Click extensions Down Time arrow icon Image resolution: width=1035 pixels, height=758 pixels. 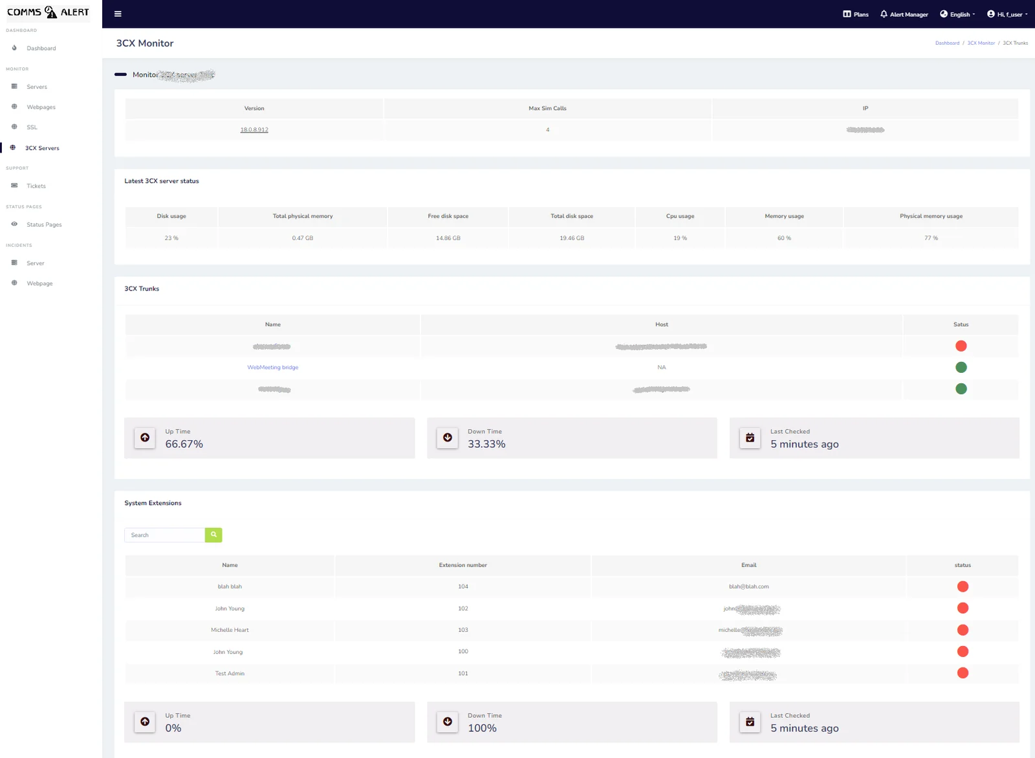[x=448, y=722]
